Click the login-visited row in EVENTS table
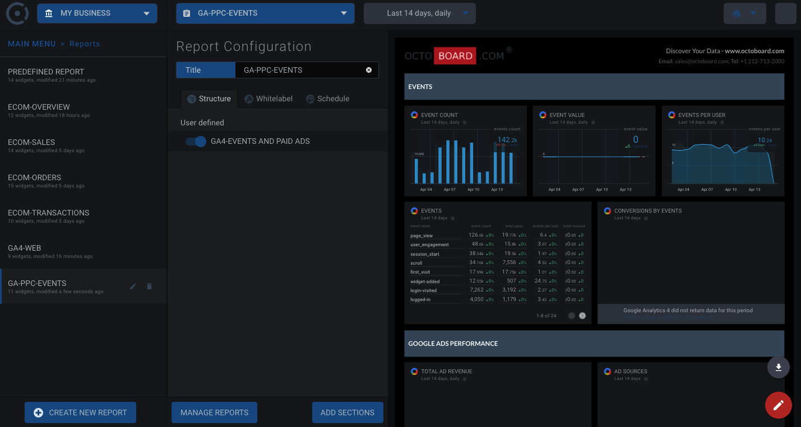 [497, 290]
